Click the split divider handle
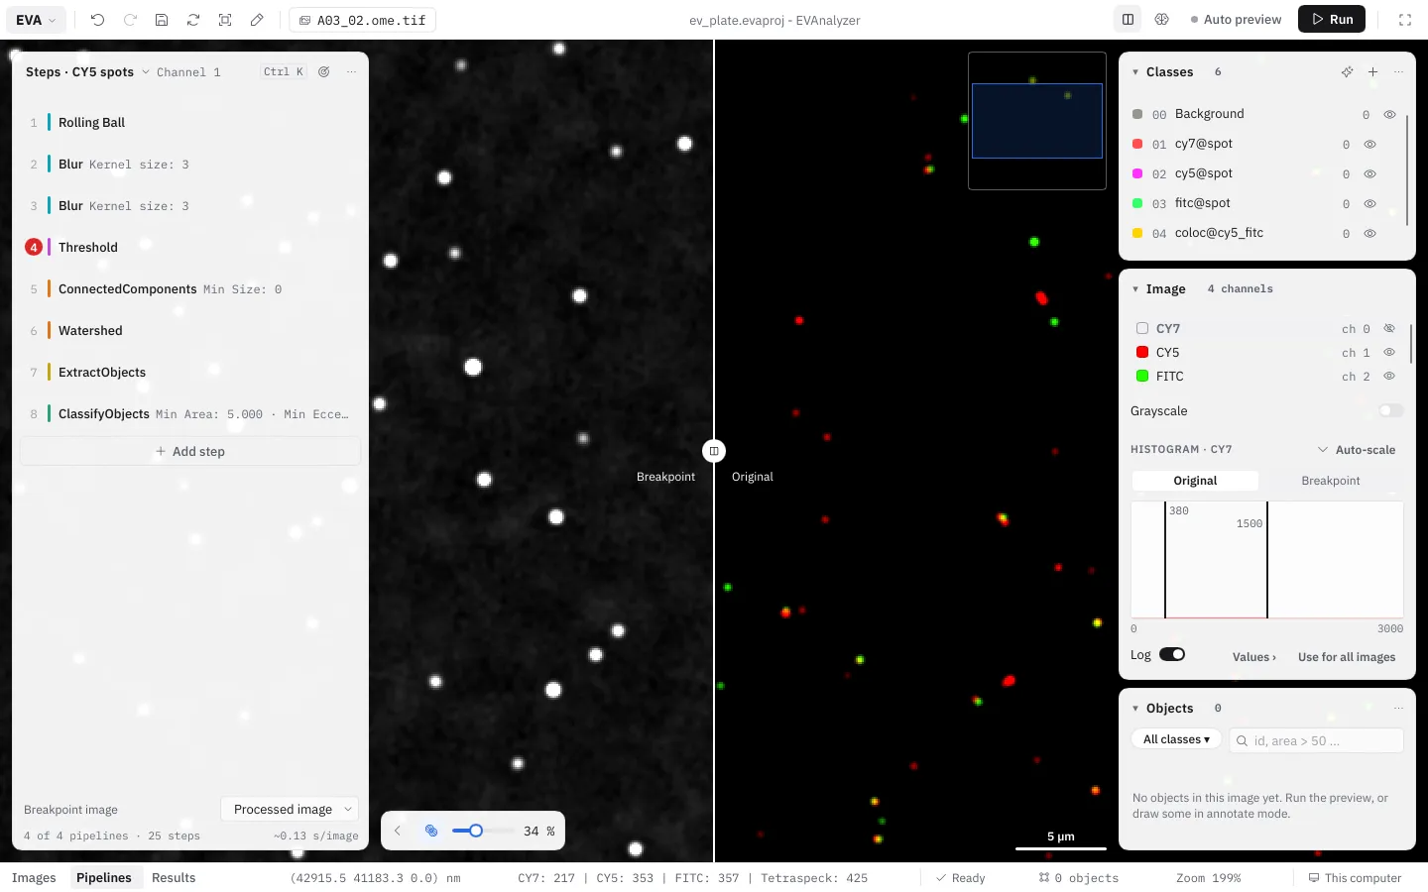This screenshot has height=892, width=1428. tap(713, 451)
